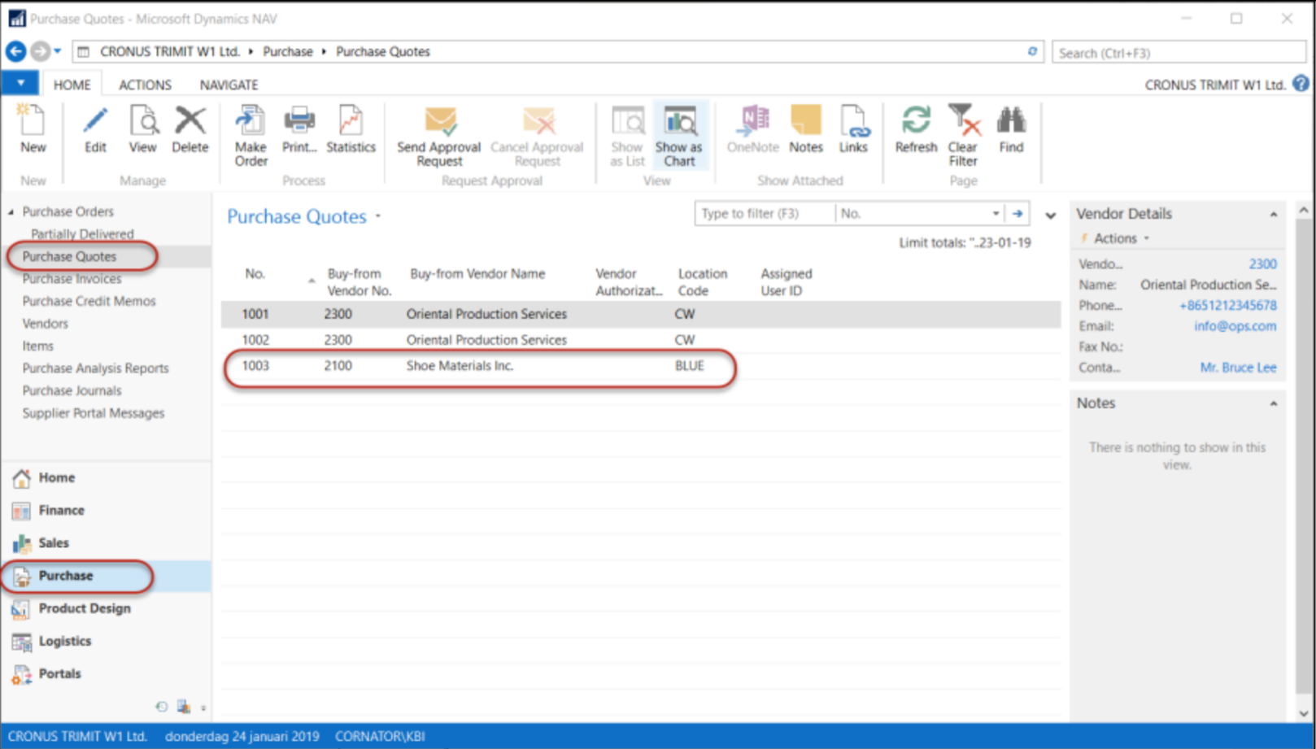Click the info@ops.com email link
Screen dimensions: 1316x749
click(1235, 326)
